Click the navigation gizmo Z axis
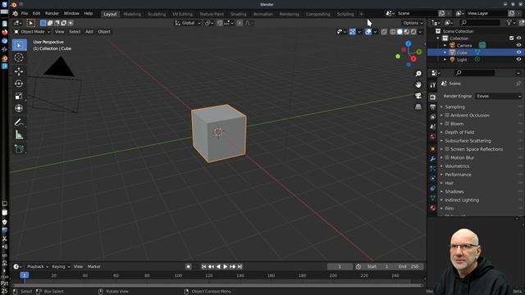Screen dimensions: 525x295 point(409,43)
